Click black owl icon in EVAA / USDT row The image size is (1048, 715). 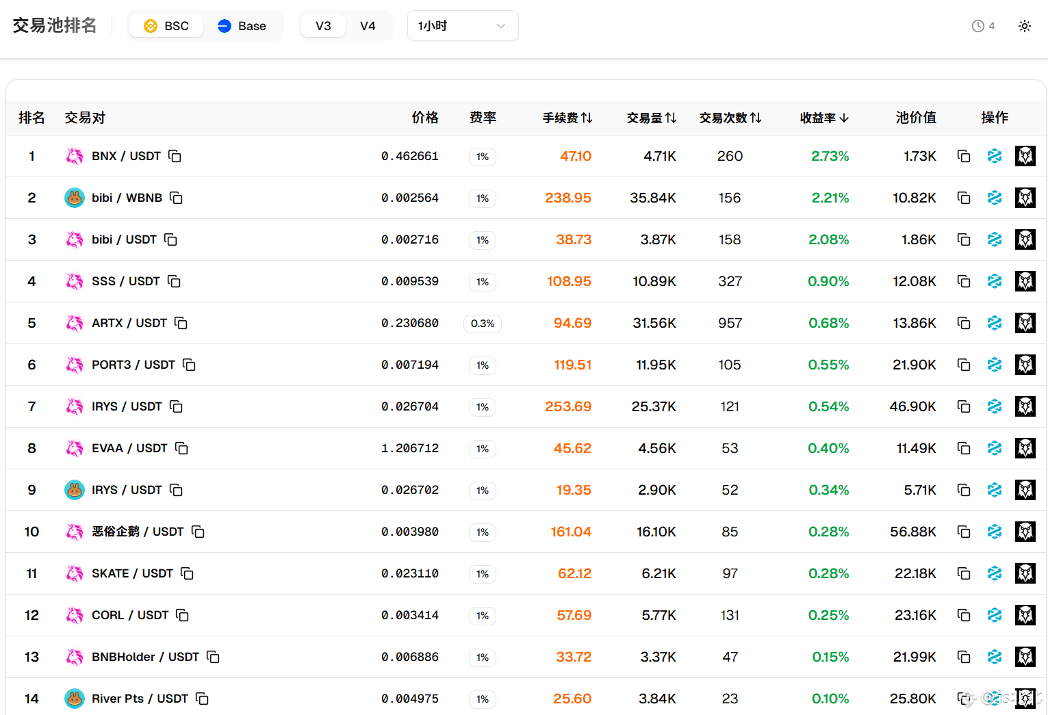1025,448
